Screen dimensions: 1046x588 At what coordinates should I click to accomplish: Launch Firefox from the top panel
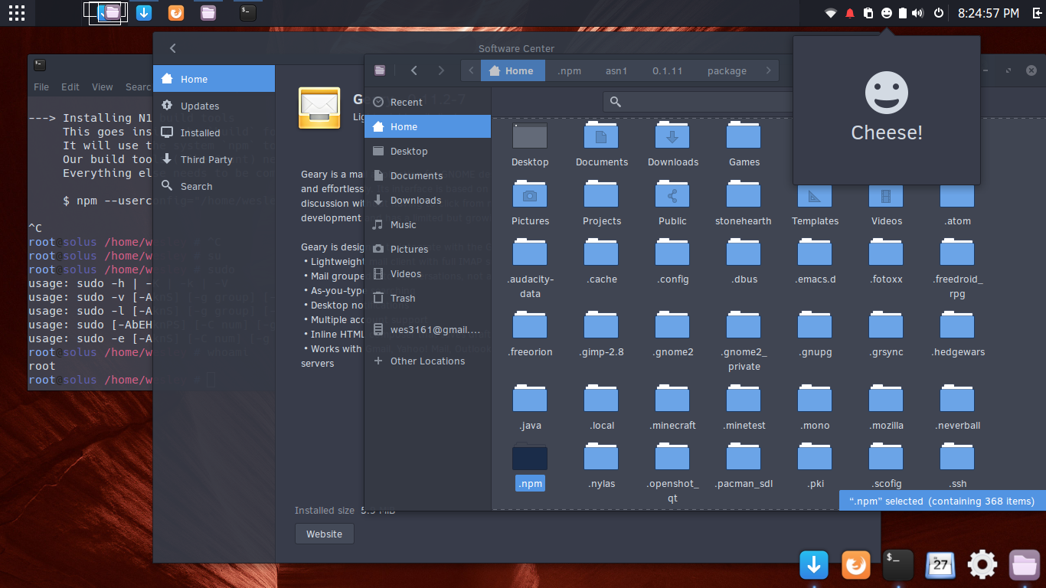tap(175, 12)
